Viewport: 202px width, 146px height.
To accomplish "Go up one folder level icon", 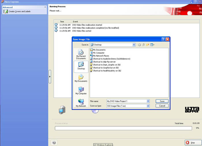I will click(x=143, y=45).
